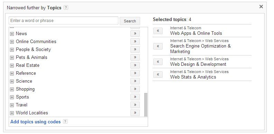The height and width of the screenshot is (134, 274).
Task: Add Real Estate topic via » button
Action: tap(135, 65)
